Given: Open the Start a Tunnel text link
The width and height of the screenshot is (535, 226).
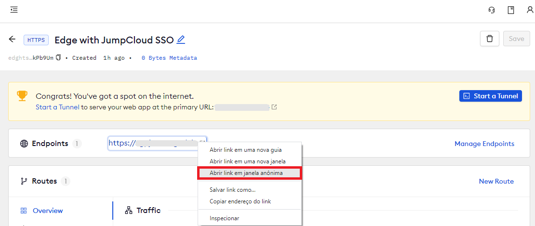Looking at the screenshot, I should pyautogui.click(x=57, y=107).
